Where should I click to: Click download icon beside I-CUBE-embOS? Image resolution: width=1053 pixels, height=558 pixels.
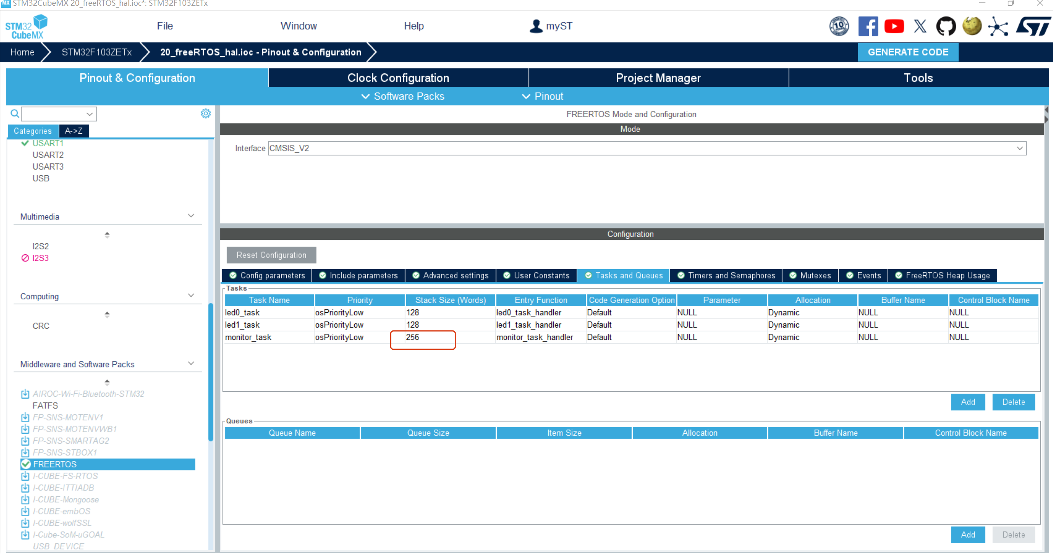25,511
